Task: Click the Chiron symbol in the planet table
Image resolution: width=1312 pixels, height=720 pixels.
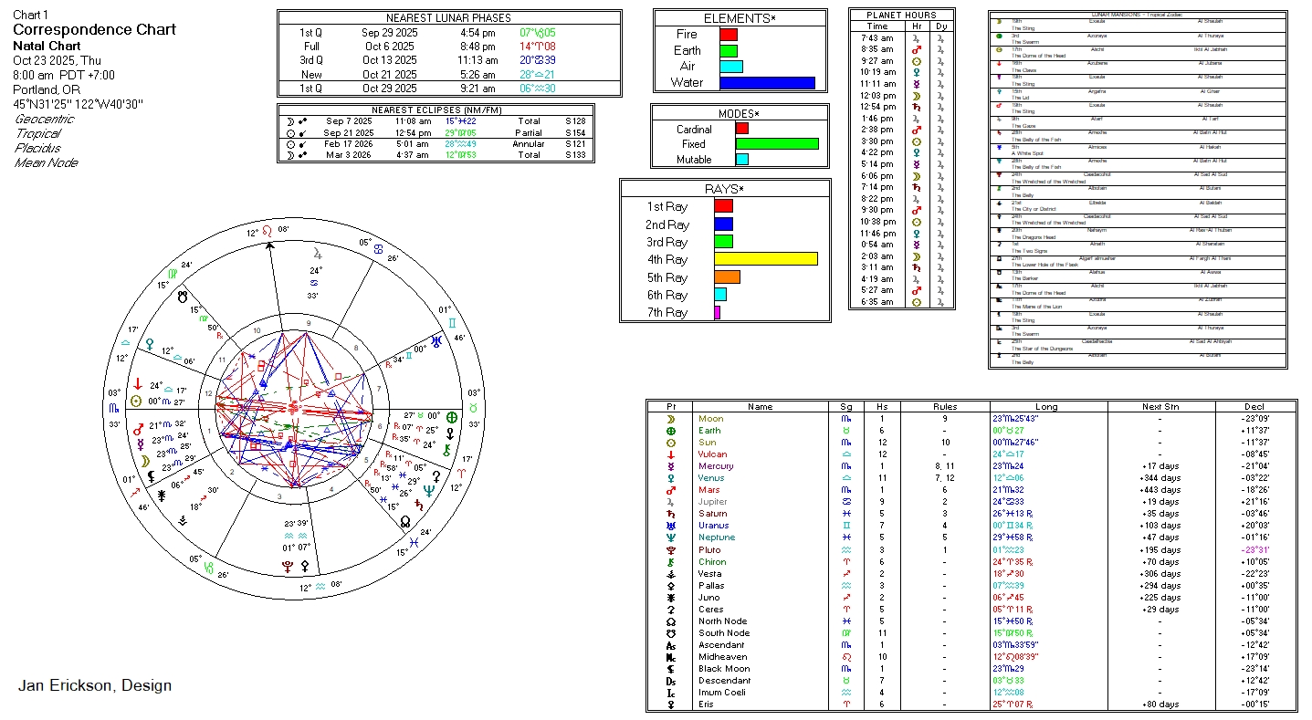Action: pyautogui.click(x=670, y=562)
